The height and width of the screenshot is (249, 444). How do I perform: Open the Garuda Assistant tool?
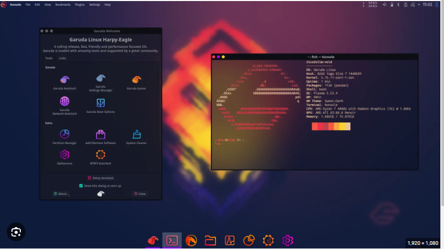click(x=65, y=82)
